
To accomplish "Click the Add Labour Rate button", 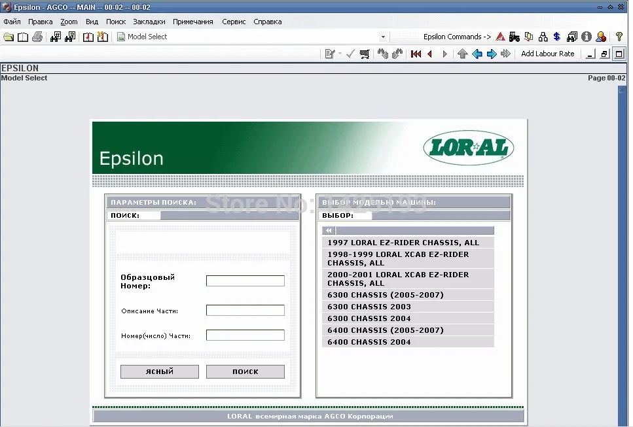I will click(x=548, y=54).
